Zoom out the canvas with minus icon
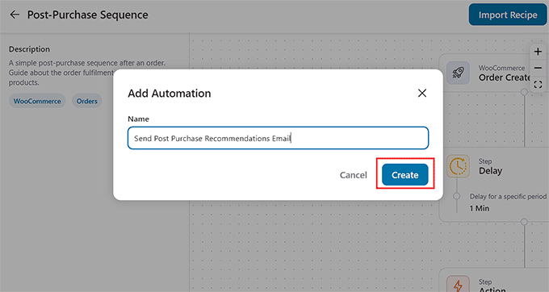 [538, 68]
